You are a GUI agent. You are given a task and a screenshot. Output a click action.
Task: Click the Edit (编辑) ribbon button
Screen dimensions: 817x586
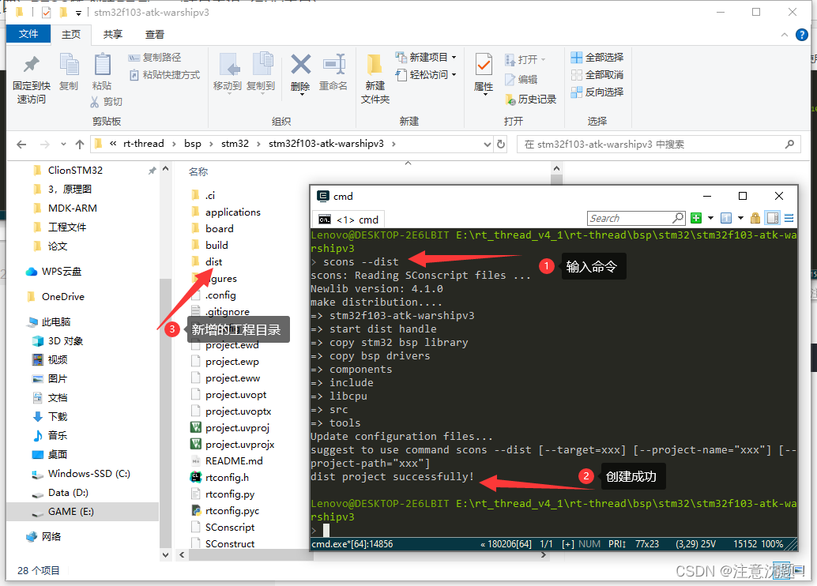[x=521, y=79]
